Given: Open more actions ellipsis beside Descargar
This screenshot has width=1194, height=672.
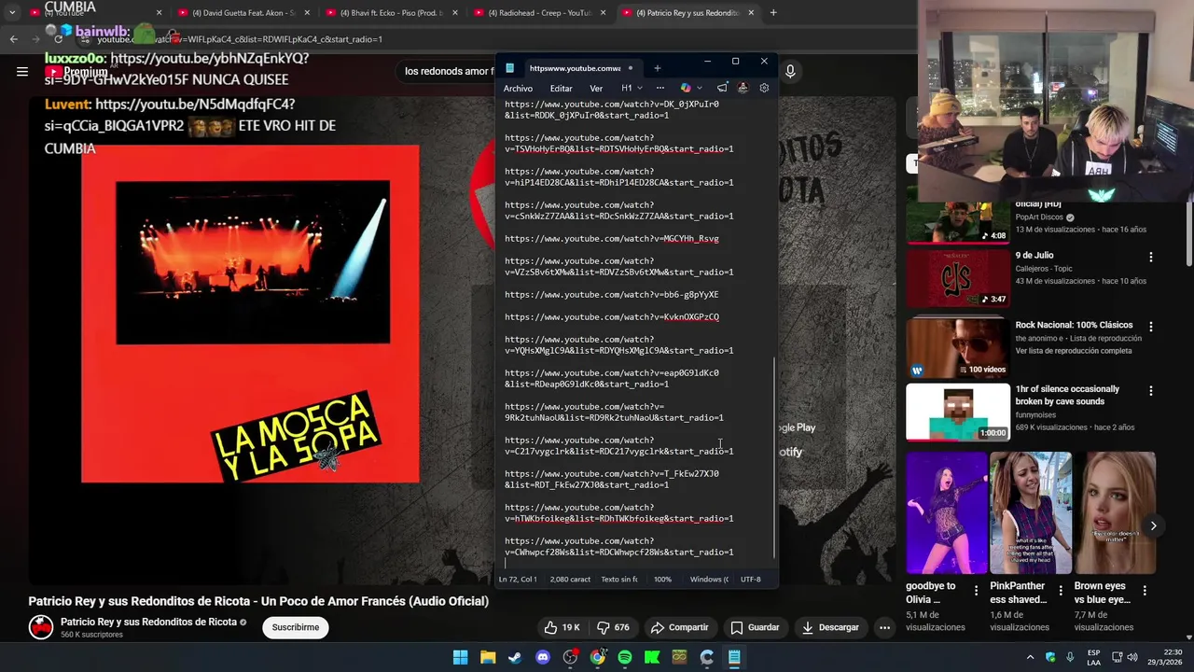Looking at the screenshot, I should point(884,627).
